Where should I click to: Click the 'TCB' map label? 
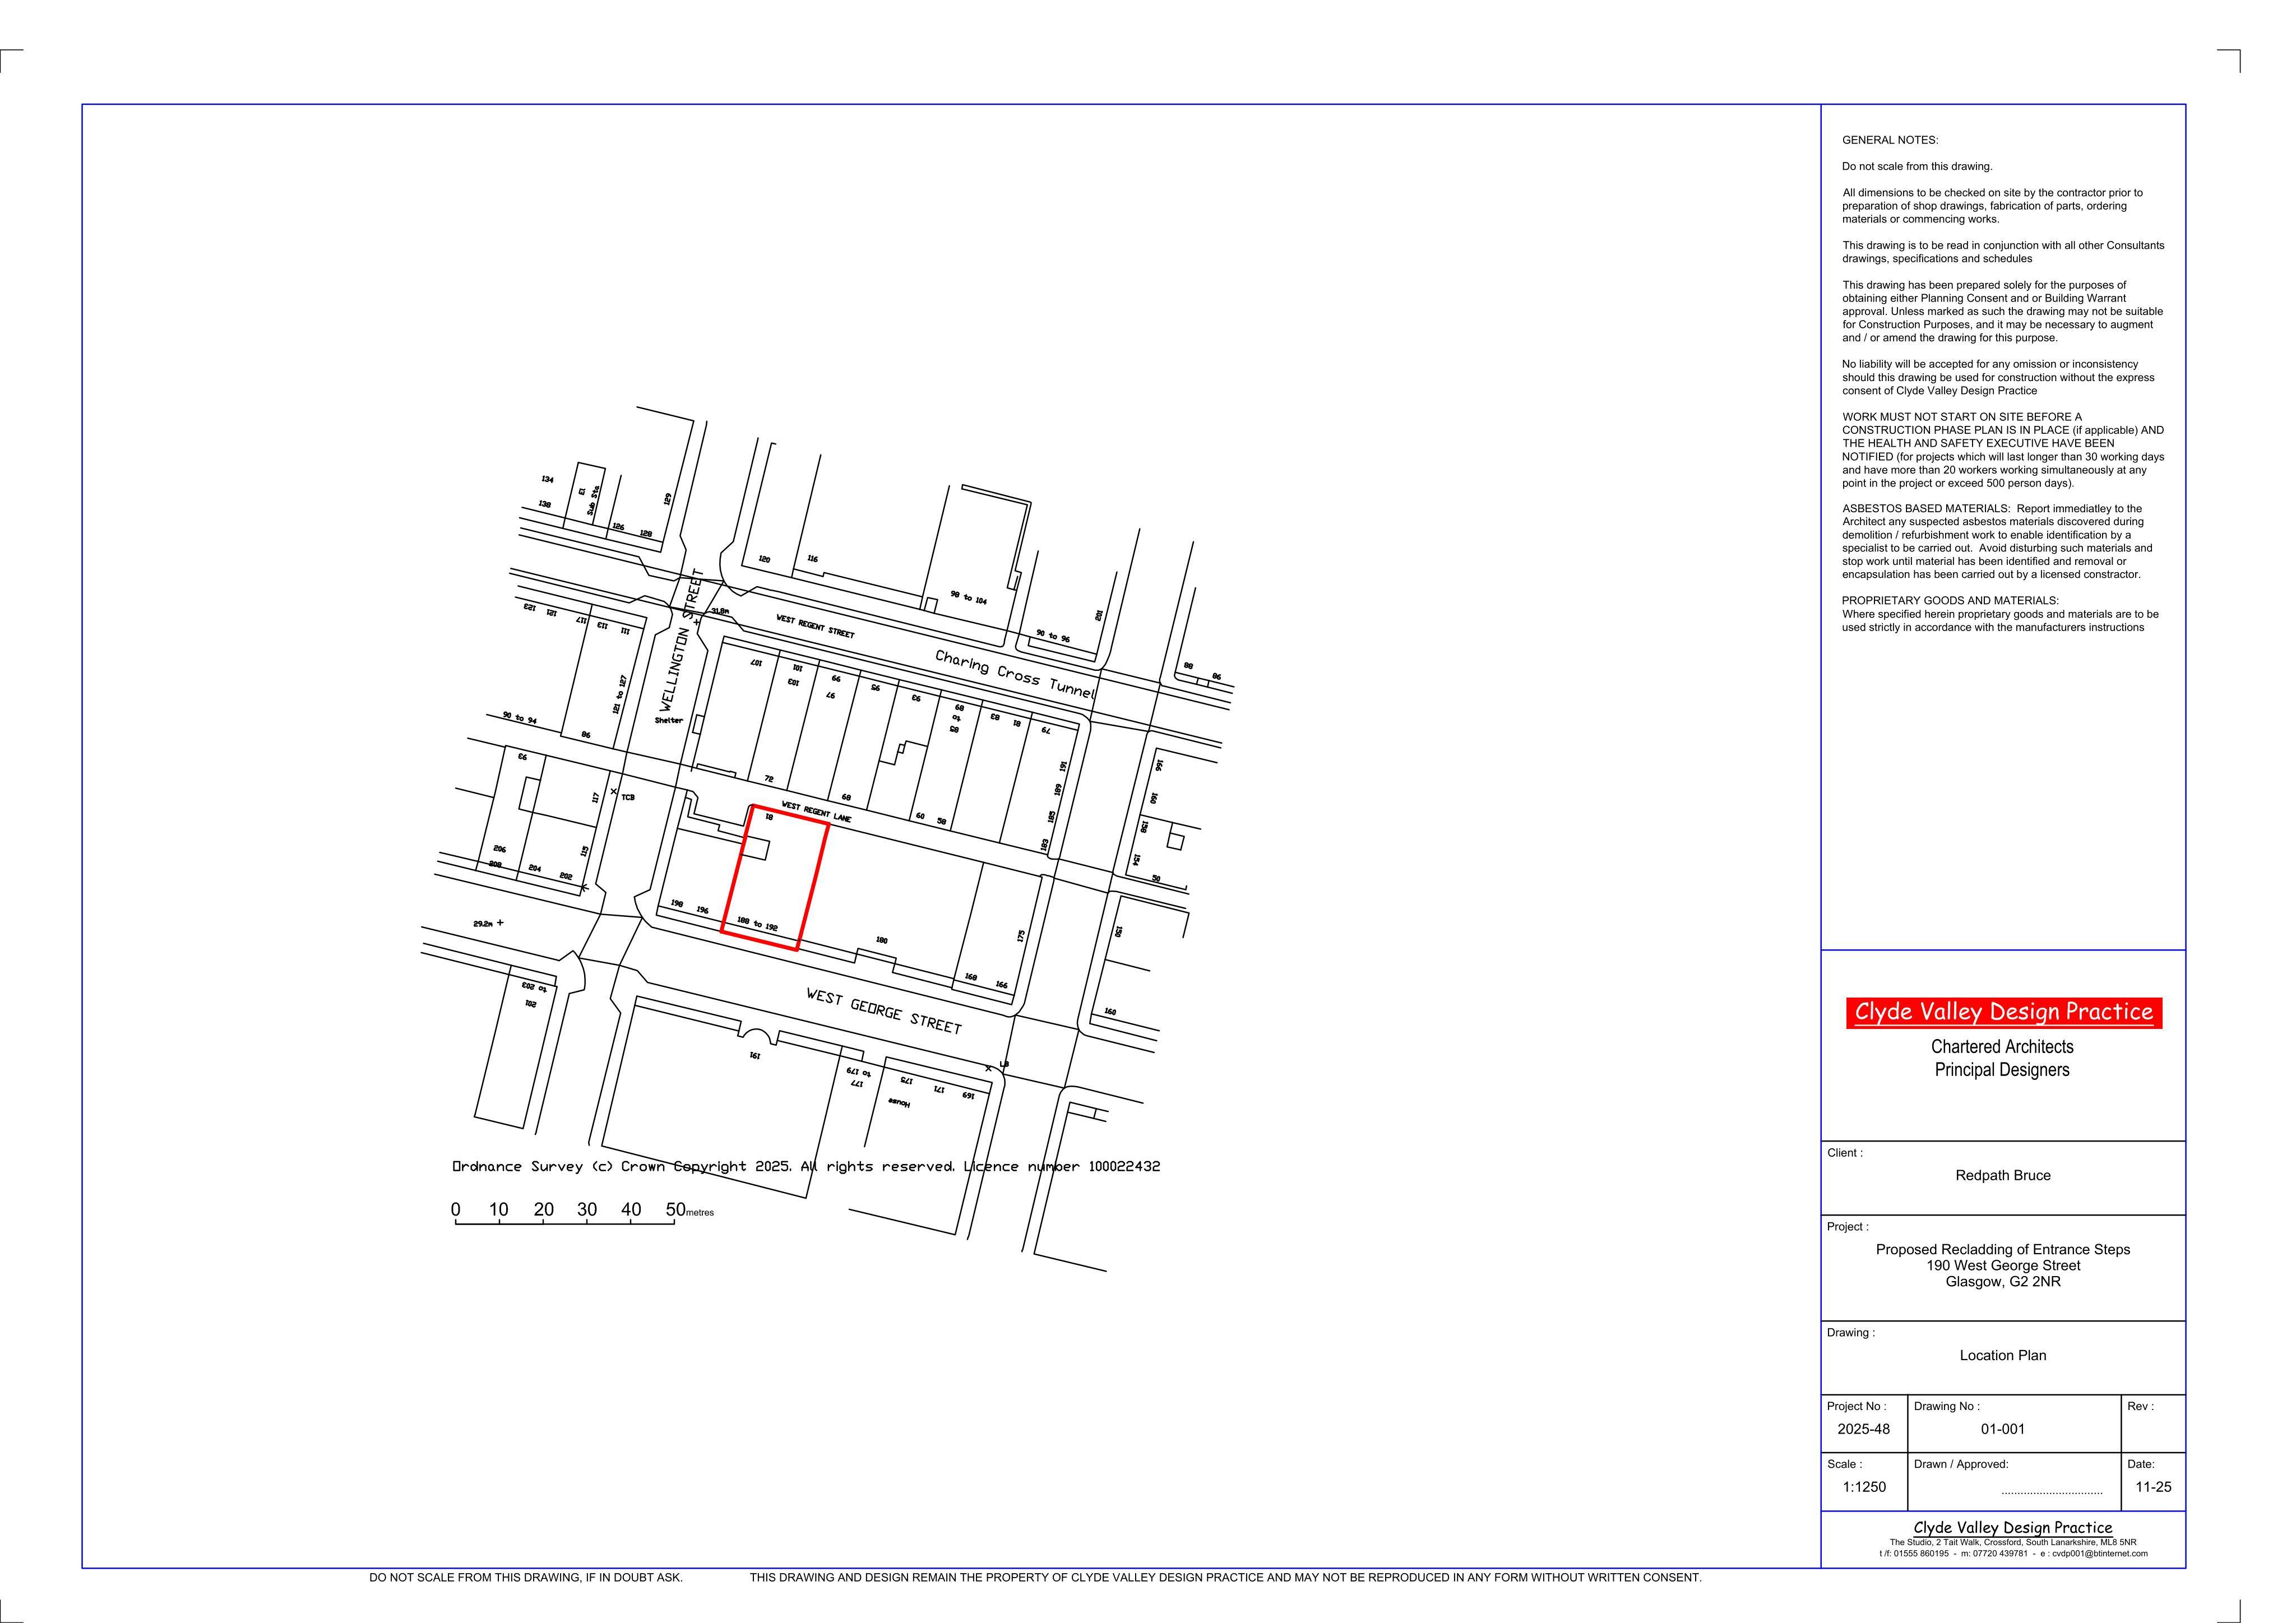628,797
